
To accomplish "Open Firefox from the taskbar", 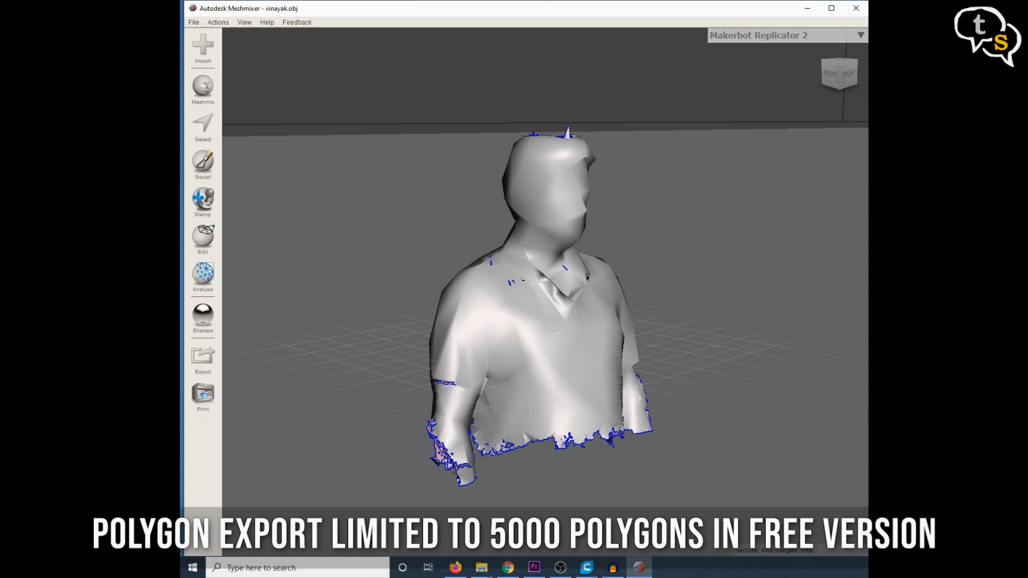I will pos(456,567).
